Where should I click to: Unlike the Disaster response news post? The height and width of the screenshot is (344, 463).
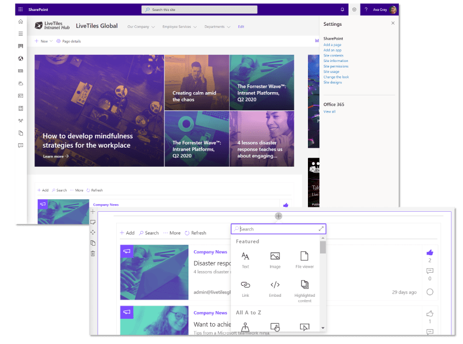(x=430, y=252)
